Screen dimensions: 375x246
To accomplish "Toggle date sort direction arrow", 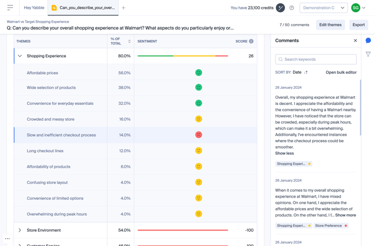I will tap(306, 72).
